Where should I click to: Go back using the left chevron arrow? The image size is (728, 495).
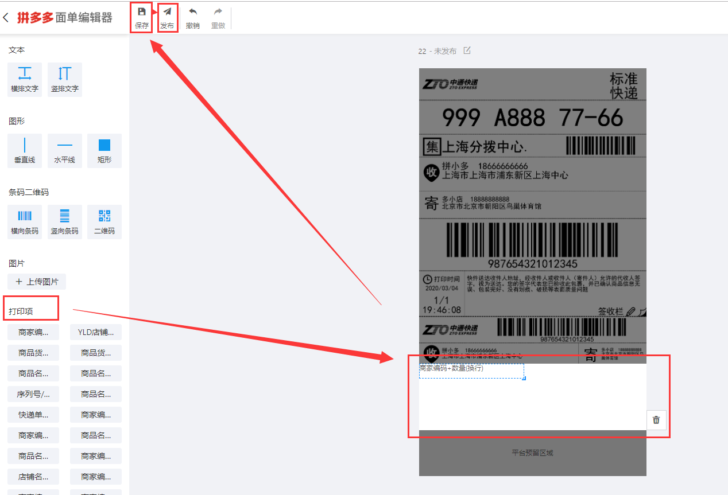[6, 18]
